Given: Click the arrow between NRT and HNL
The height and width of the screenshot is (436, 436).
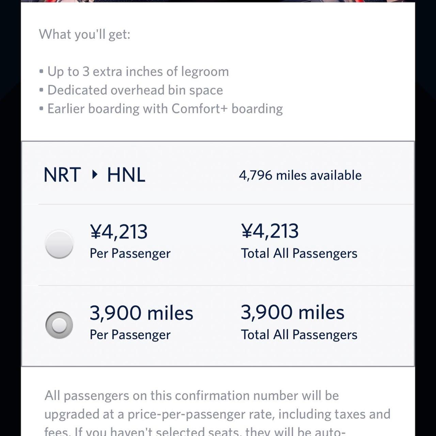Looking at the screenshot, I should (x=95, y=175).
